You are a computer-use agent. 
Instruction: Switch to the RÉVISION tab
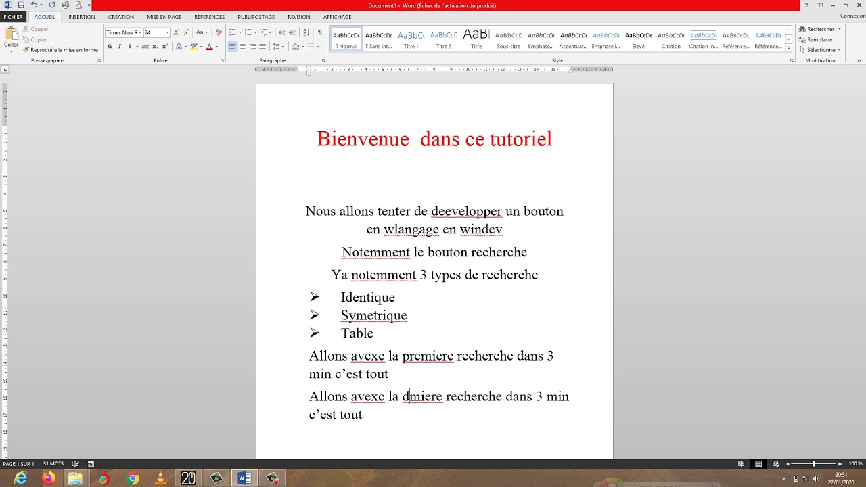tap(299, 17)
